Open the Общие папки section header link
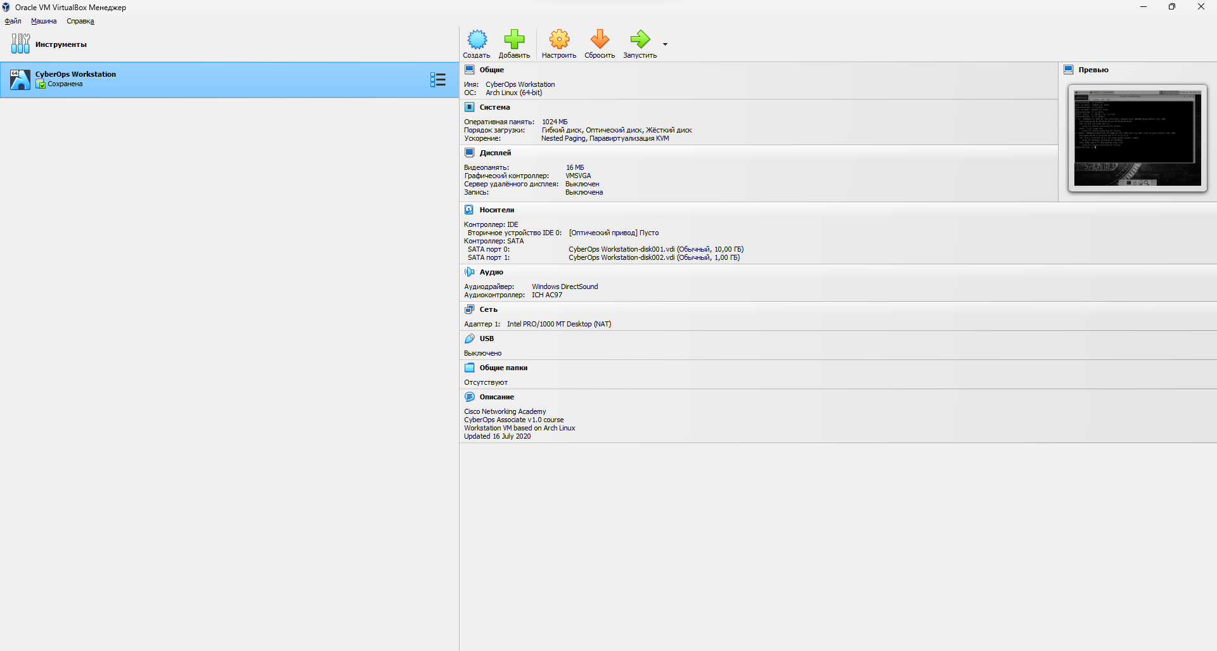 (x=503, y=368)
